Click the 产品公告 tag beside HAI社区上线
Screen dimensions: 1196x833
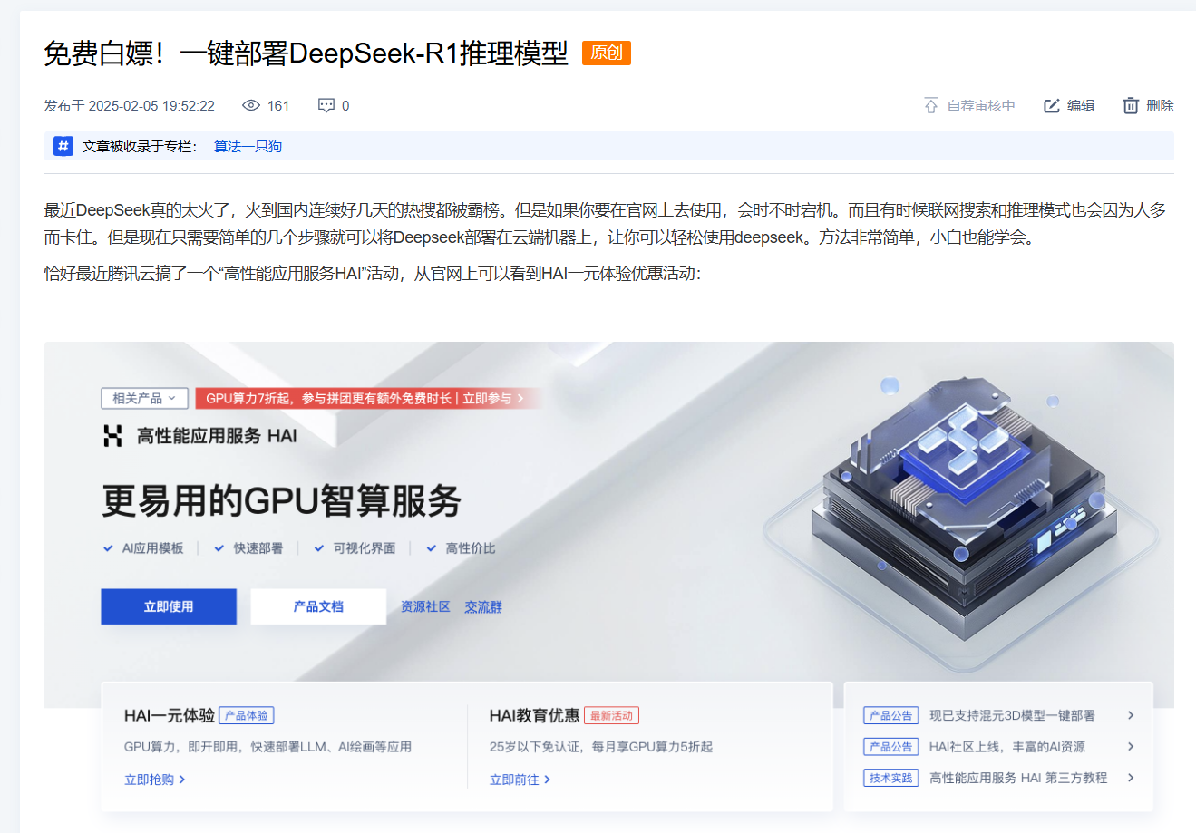pyautogui.click(x=891, y=747)
